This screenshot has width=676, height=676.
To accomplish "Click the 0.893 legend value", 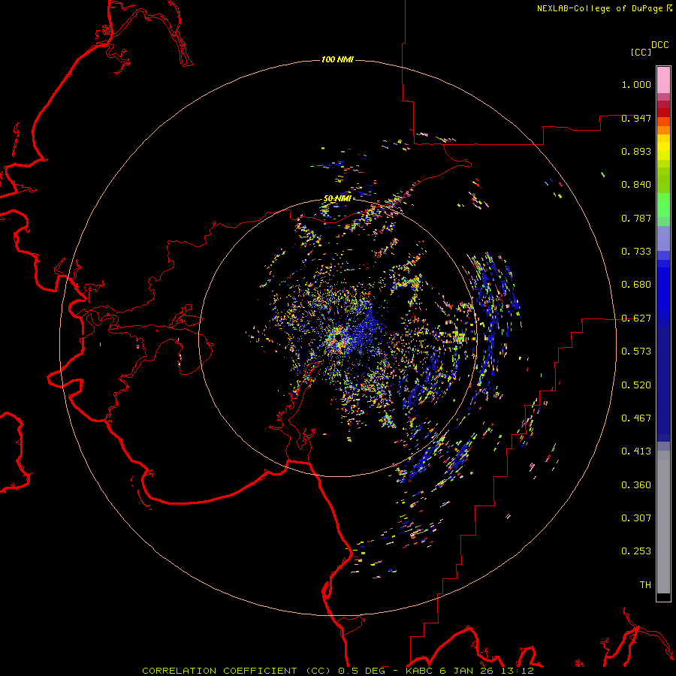I will (x=636, y=151).
